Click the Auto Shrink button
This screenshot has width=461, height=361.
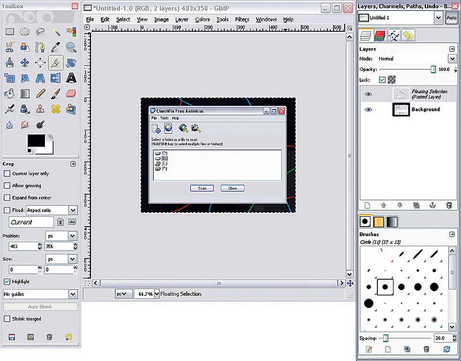point(40,307)
